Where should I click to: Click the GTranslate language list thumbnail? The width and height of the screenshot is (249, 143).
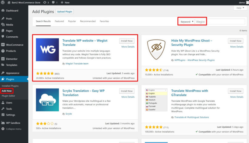156,100
